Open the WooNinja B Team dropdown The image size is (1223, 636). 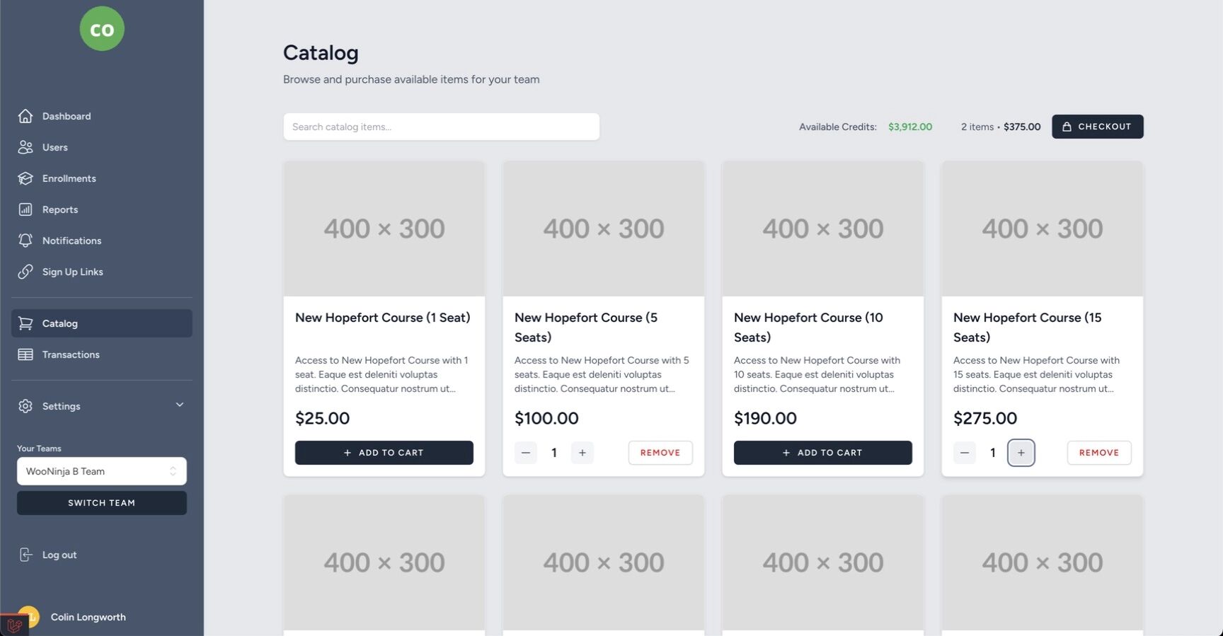coord(102,471)
